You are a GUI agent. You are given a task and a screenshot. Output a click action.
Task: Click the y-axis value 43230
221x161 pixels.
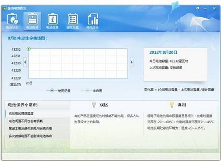coord(16,63)
